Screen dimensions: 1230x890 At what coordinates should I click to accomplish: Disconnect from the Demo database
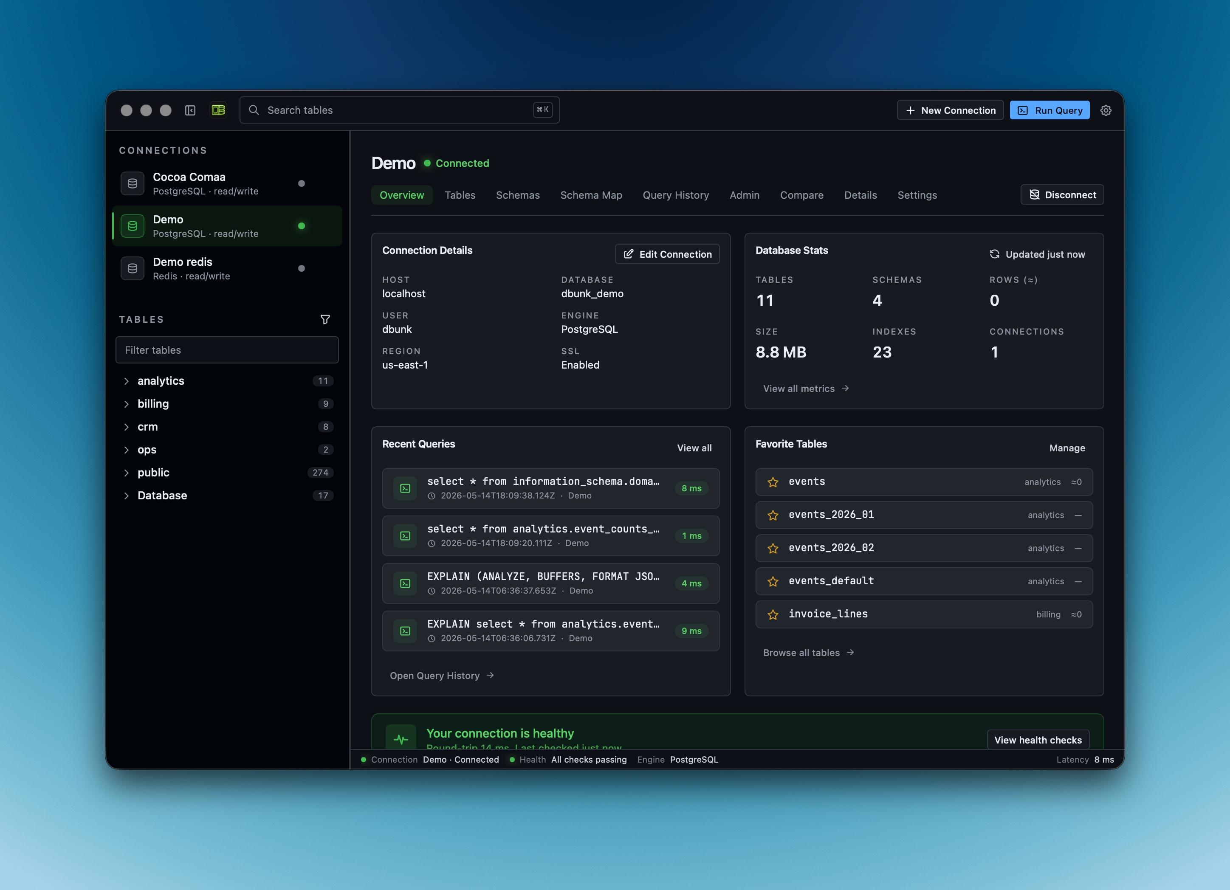click(x=1062, y=195)
